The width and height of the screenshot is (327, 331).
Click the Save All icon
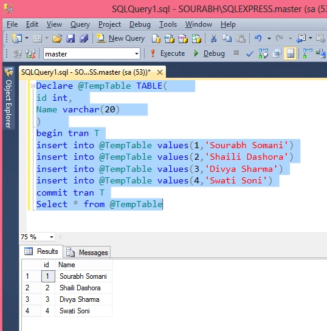coord(84,38)
